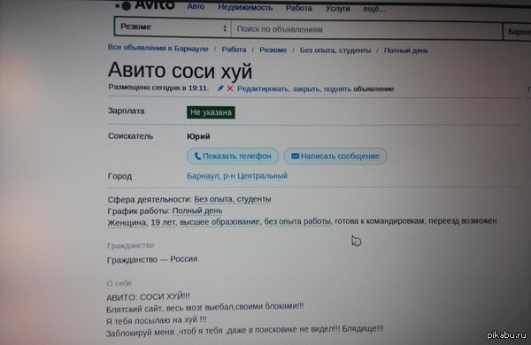Image resolution: width=531 pixels, height=345 pixels.
Task: Open the Полный день schedule link
Action: coord(197,211)
